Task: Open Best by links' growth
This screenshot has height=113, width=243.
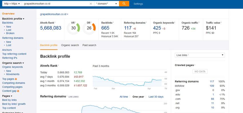Action: click(x=14, y=104)
